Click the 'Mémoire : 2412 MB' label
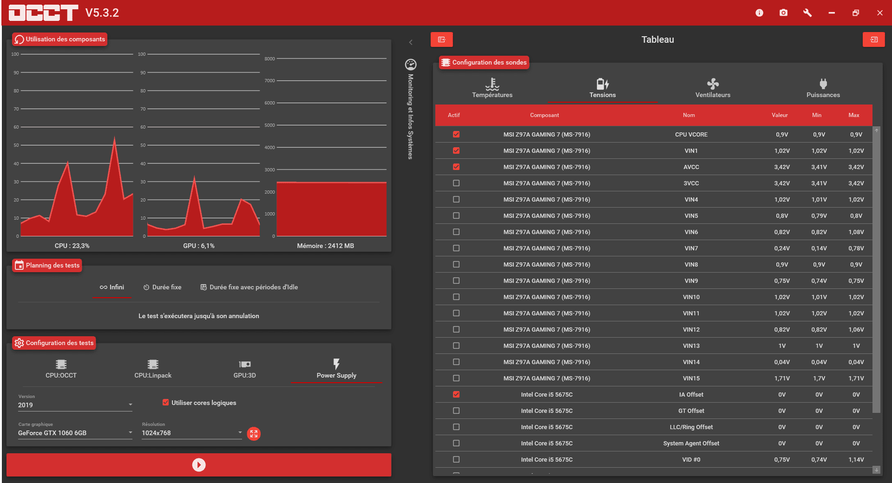The height and width of the screenshot is (483, 892). (x=326, y=246)
